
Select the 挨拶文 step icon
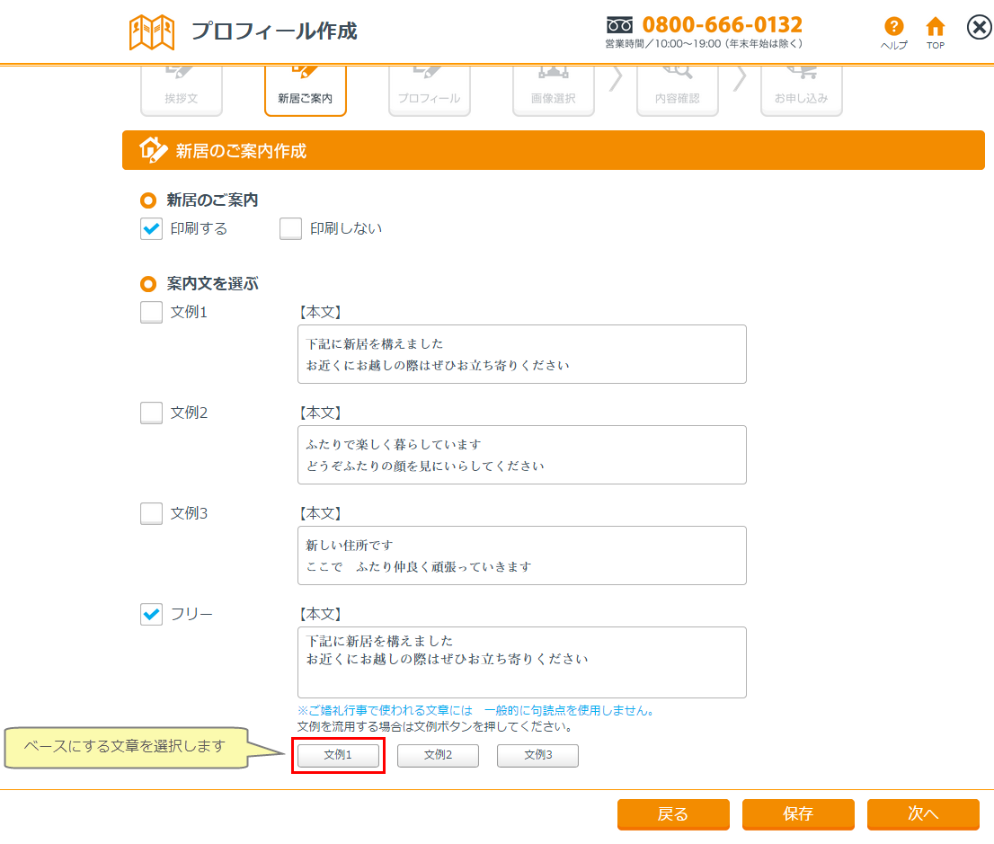pos(181,90)
